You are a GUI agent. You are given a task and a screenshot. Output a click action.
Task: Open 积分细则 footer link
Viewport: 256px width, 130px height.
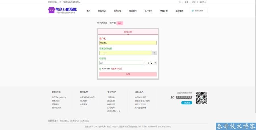click(83, 101)
